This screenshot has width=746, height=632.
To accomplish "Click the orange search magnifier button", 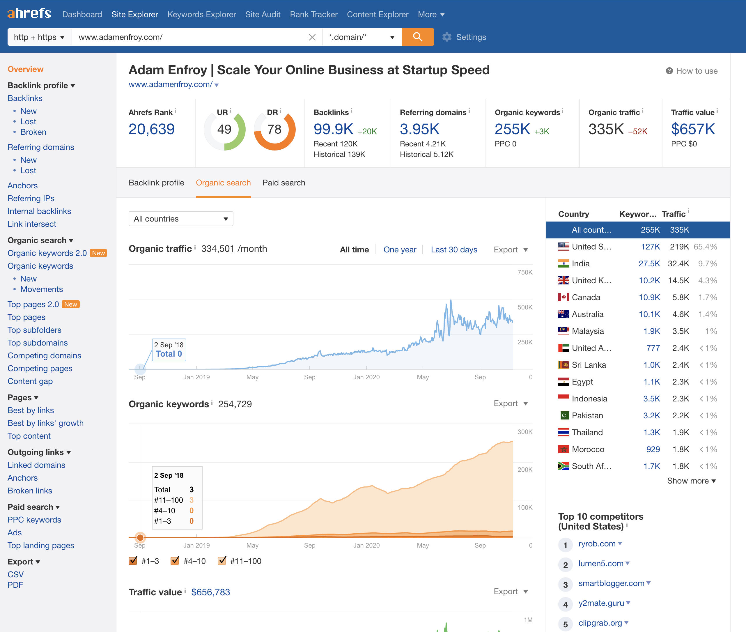I will pos(417,37).
